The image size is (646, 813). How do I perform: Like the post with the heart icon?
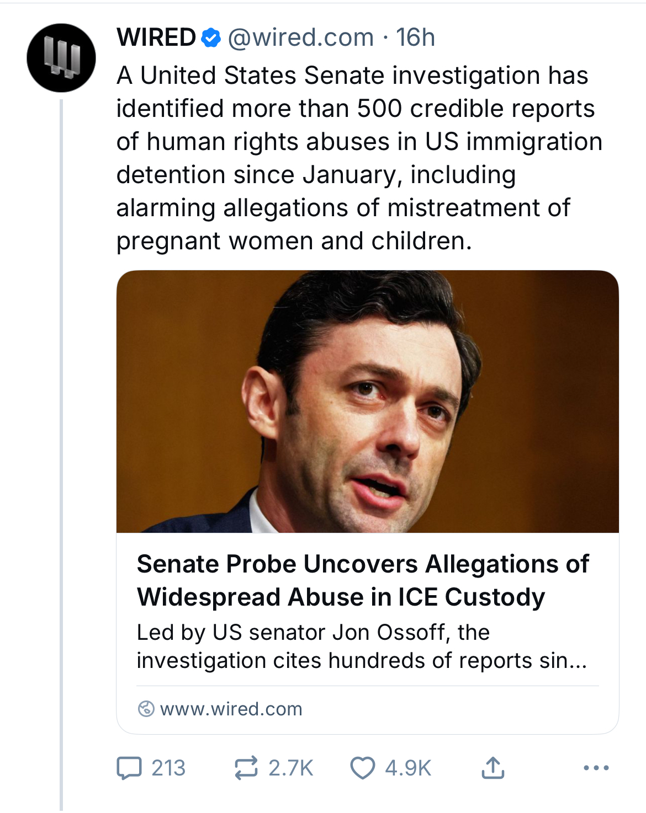(362, 768)
